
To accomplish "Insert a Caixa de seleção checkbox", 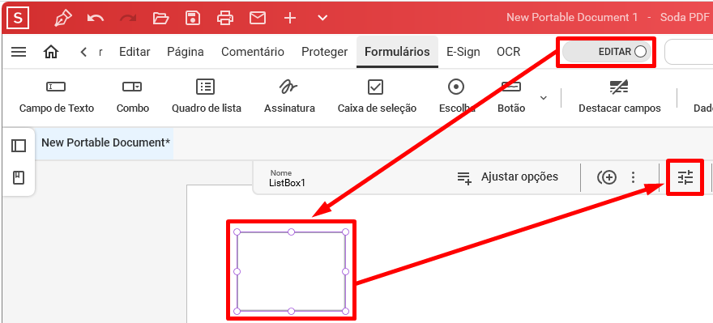I will tap(377, 96).
